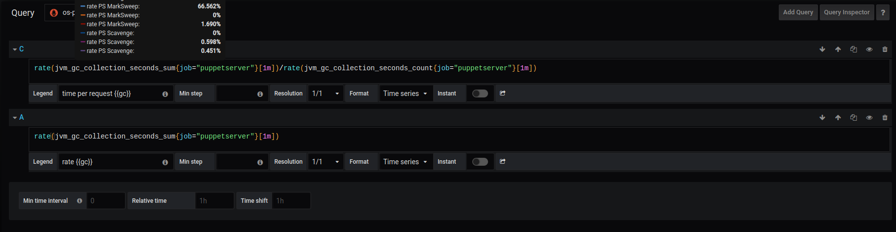Toggle Instant switch for query A

[480, 162]
